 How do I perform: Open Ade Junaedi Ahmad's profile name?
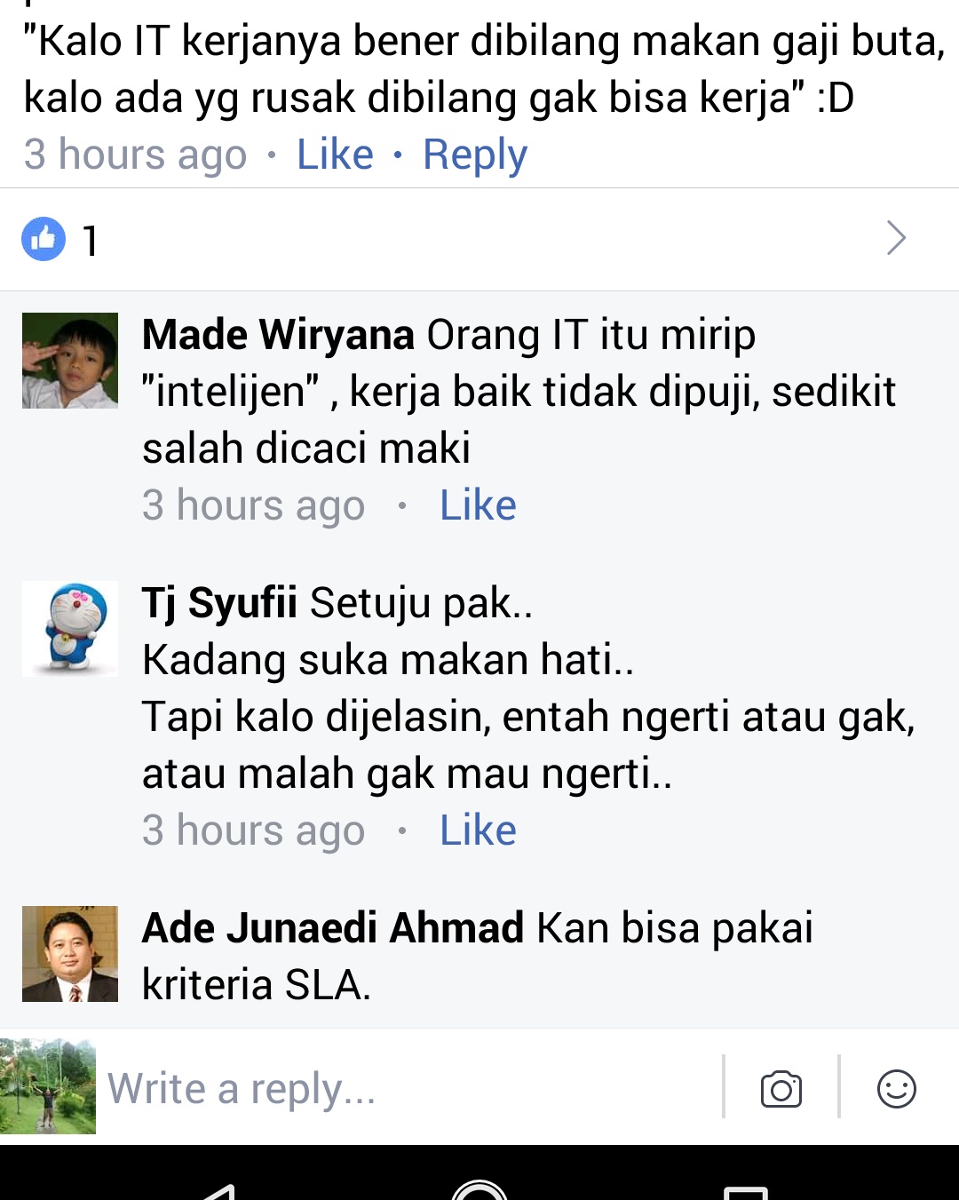click(333, 928)
